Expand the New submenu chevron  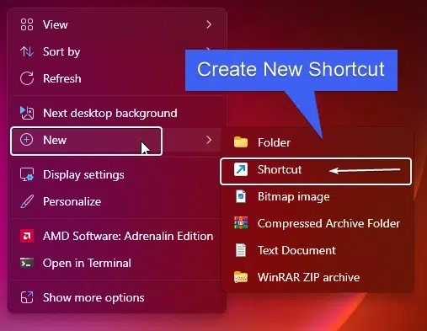tap(209, 140)
